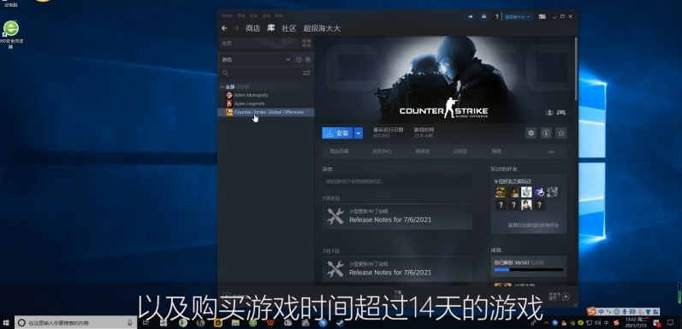Image resolution: width=682 pixels, height=329 pixels.
Task: Go to the 社区 tab
Action: [289, 28]
